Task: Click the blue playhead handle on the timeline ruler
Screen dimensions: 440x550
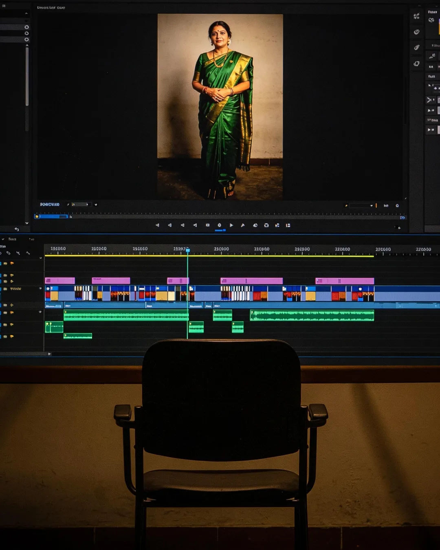Action: 188,250
